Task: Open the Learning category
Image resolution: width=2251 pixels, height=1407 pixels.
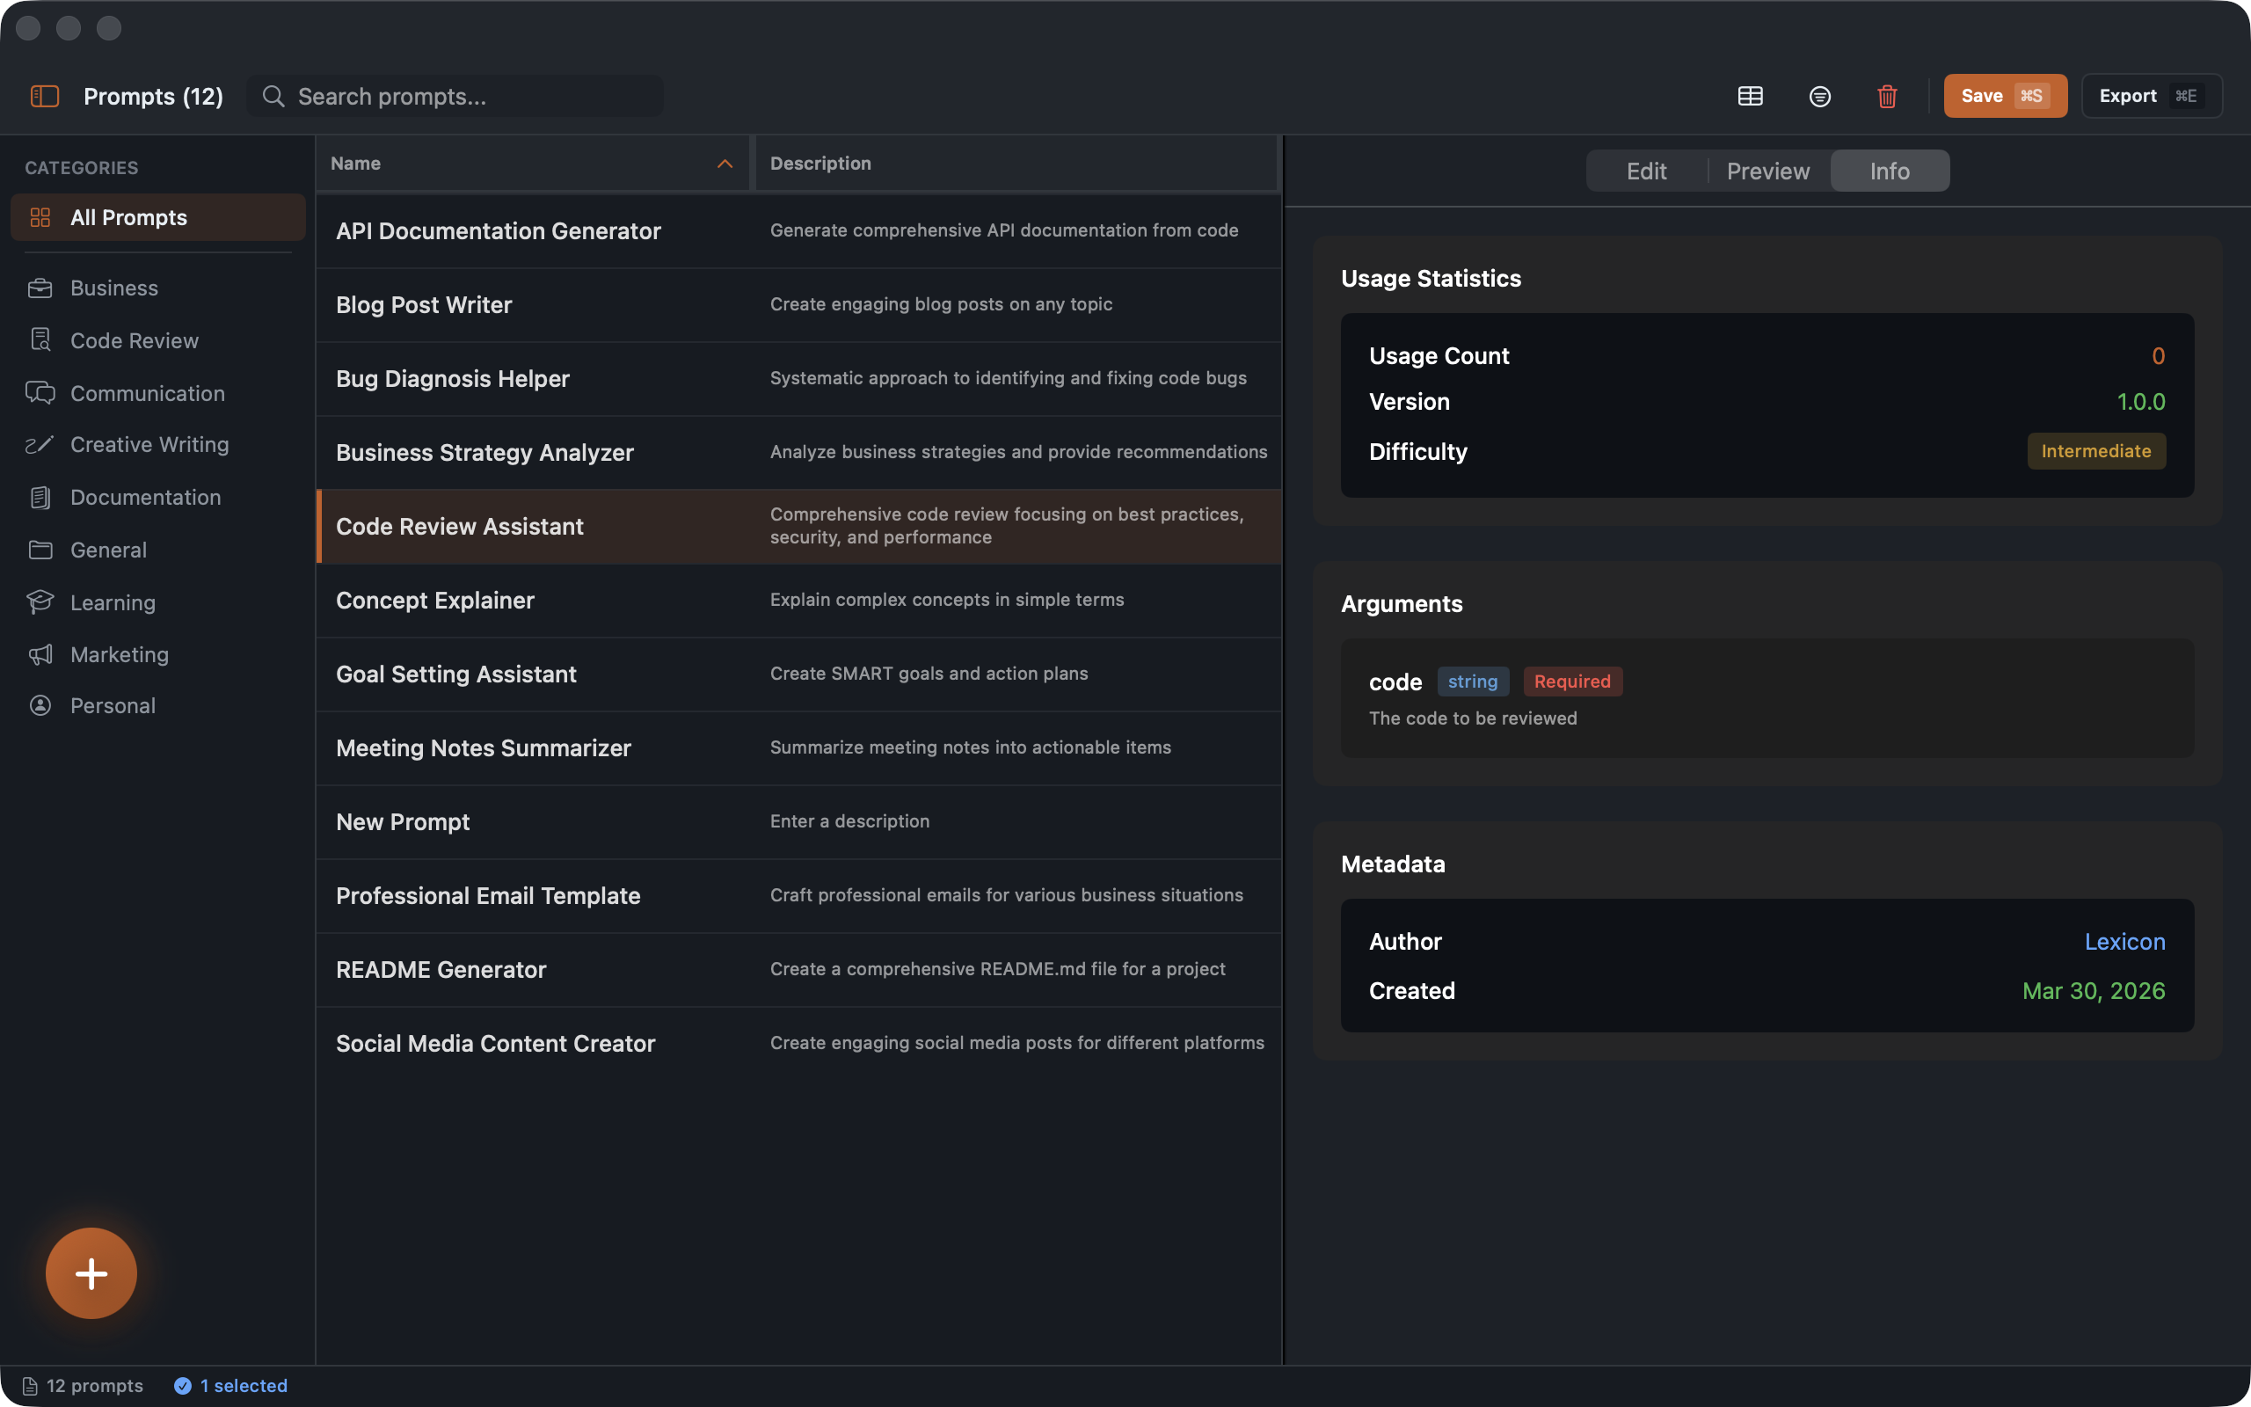Action: click(x=157, y=602)
